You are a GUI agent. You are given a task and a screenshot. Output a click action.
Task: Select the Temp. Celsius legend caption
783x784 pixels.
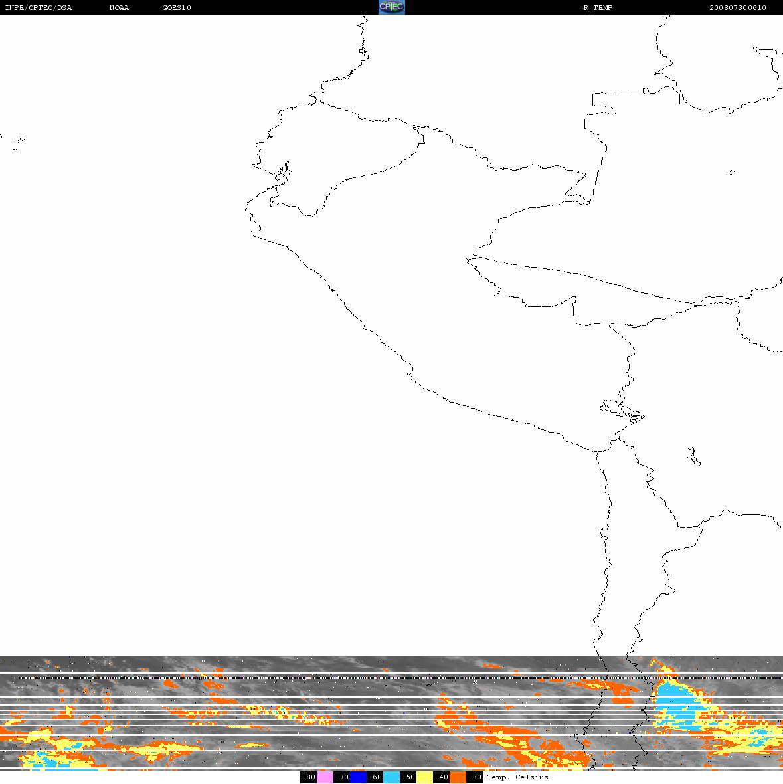point(517,777)
